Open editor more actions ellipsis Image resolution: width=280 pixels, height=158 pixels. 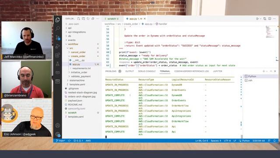click(x=274, y=18)
